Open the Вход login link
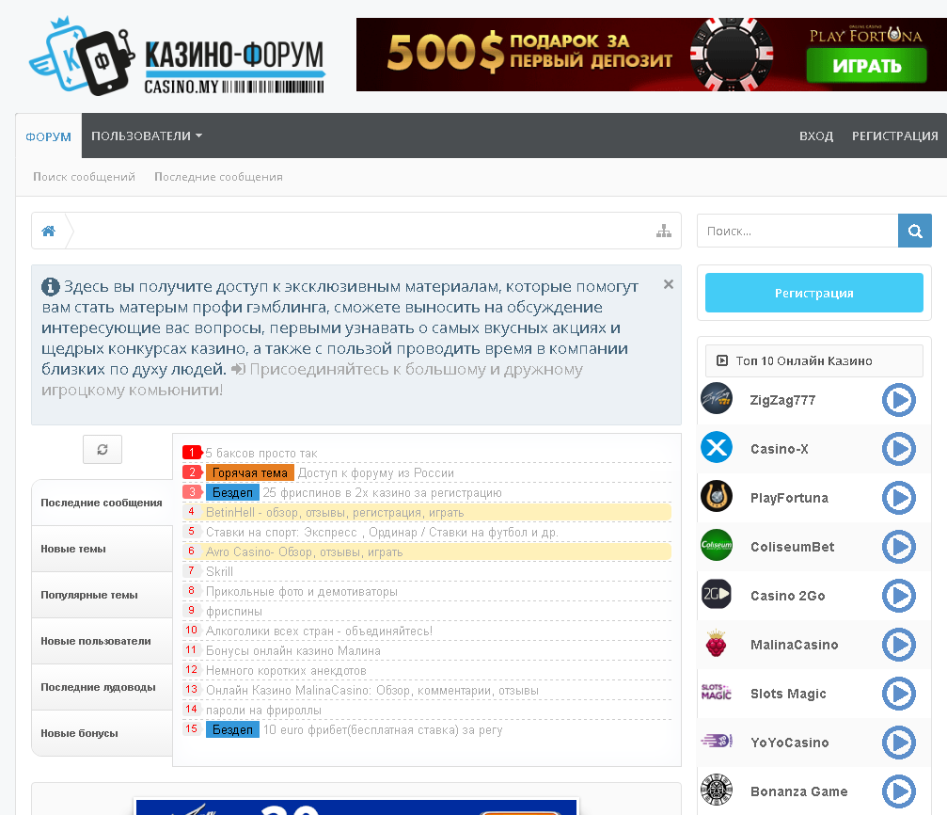The image size is (947, 815). [816, 136]
